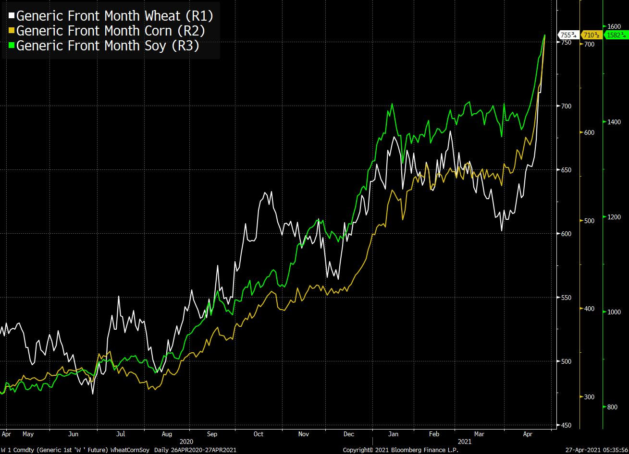
Task: Click the Feb month label on time axis
Action: pyautogui.click(x=434, y=434)
